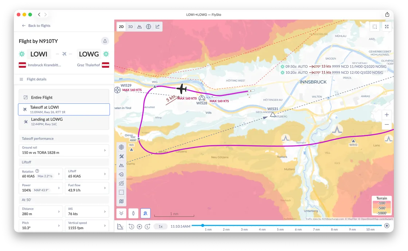408x251 pixels.
Task: Skip back 5 seconds in replay
Action: point(132,227)
